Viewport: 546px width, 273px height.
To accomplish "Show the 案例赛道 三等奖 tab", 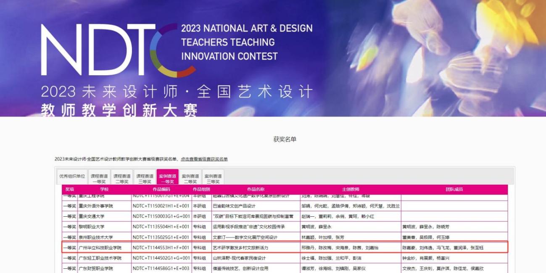I will tap(213, 178).
